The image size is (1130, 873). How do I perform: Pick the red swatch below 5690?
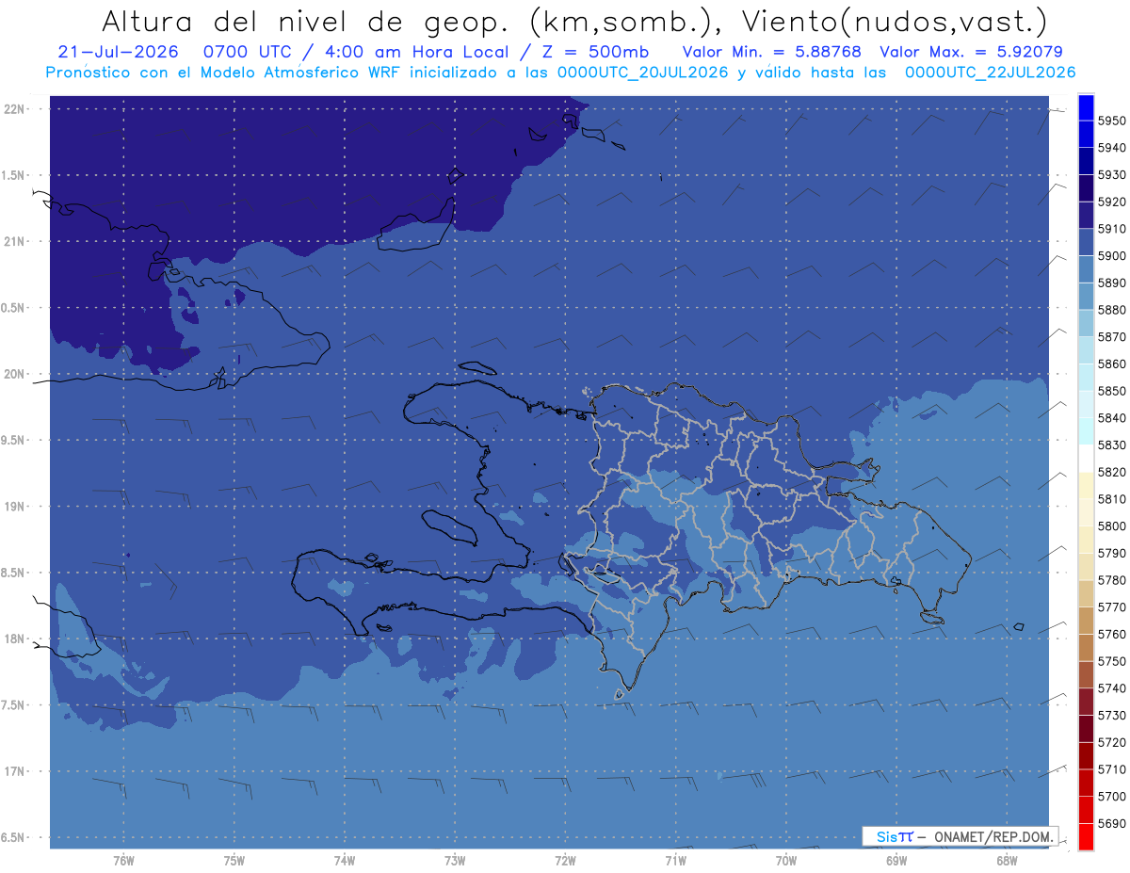(x=1086, y=836)
